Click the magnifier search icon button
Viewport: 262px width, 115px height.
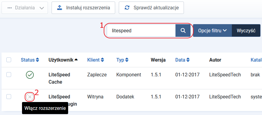(183, 30)
